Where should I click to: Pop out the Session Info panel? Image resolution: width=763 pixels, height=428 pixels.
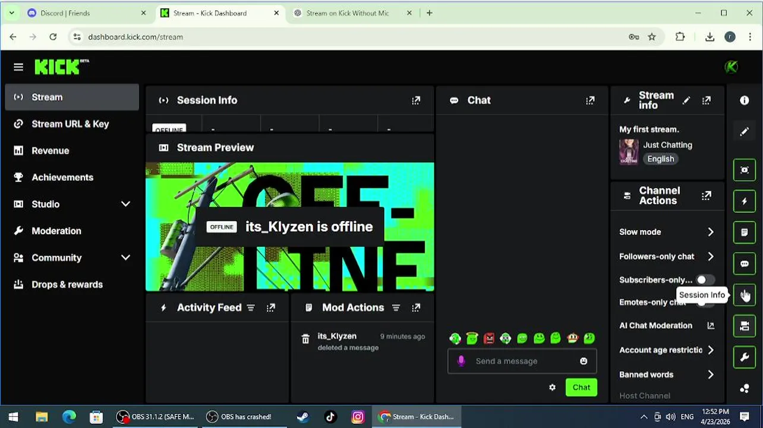coord(416,100)
